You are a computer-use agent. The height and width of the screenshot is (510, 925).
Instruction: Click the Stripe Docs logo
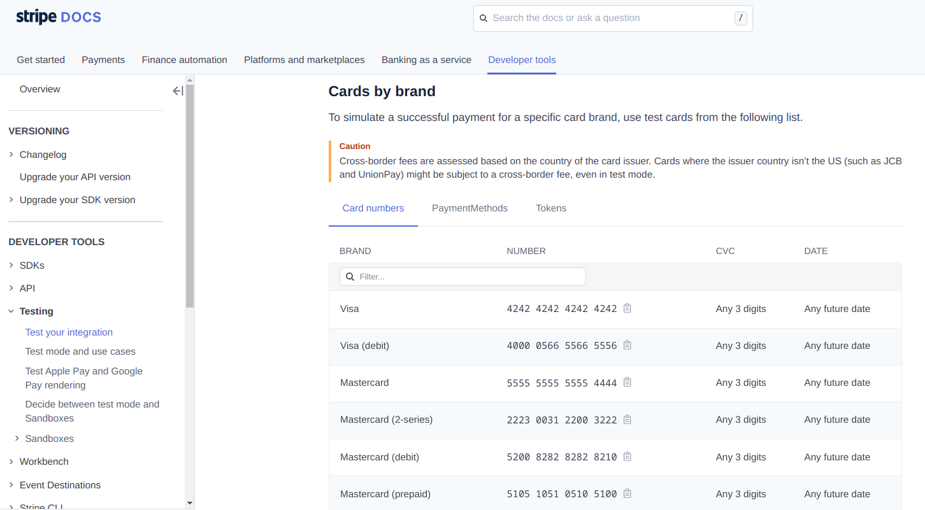tap(59, 17)
